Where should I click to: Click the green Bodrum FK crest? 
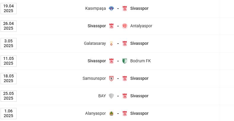pos(124,61)
